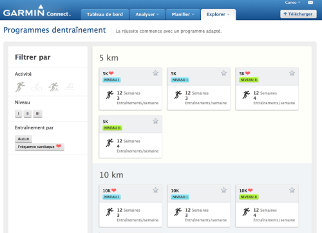Open the Explorer tab

218,15
